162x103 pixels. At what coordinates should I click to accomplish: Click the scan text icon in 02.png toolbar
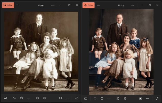point(125,98)
